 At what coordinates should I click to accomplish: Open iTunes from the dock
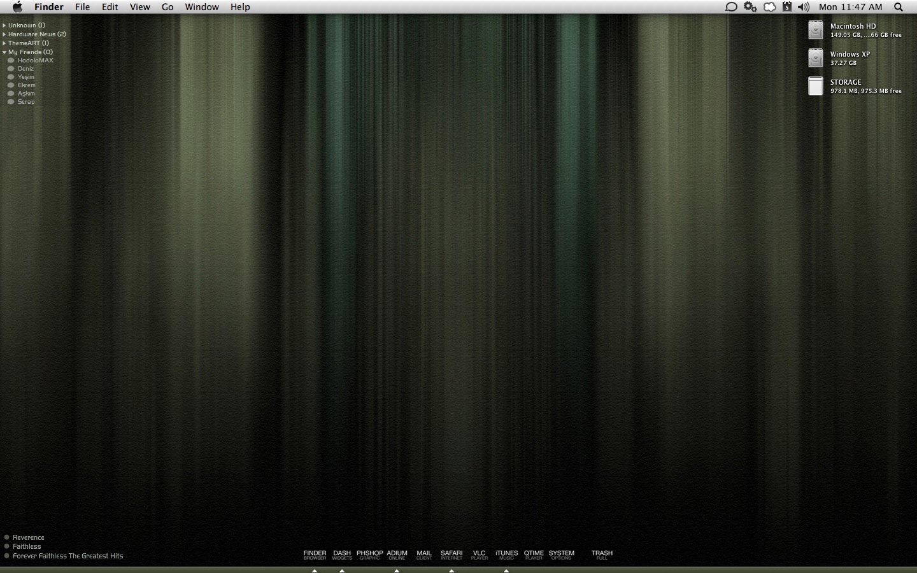[507, 555]
